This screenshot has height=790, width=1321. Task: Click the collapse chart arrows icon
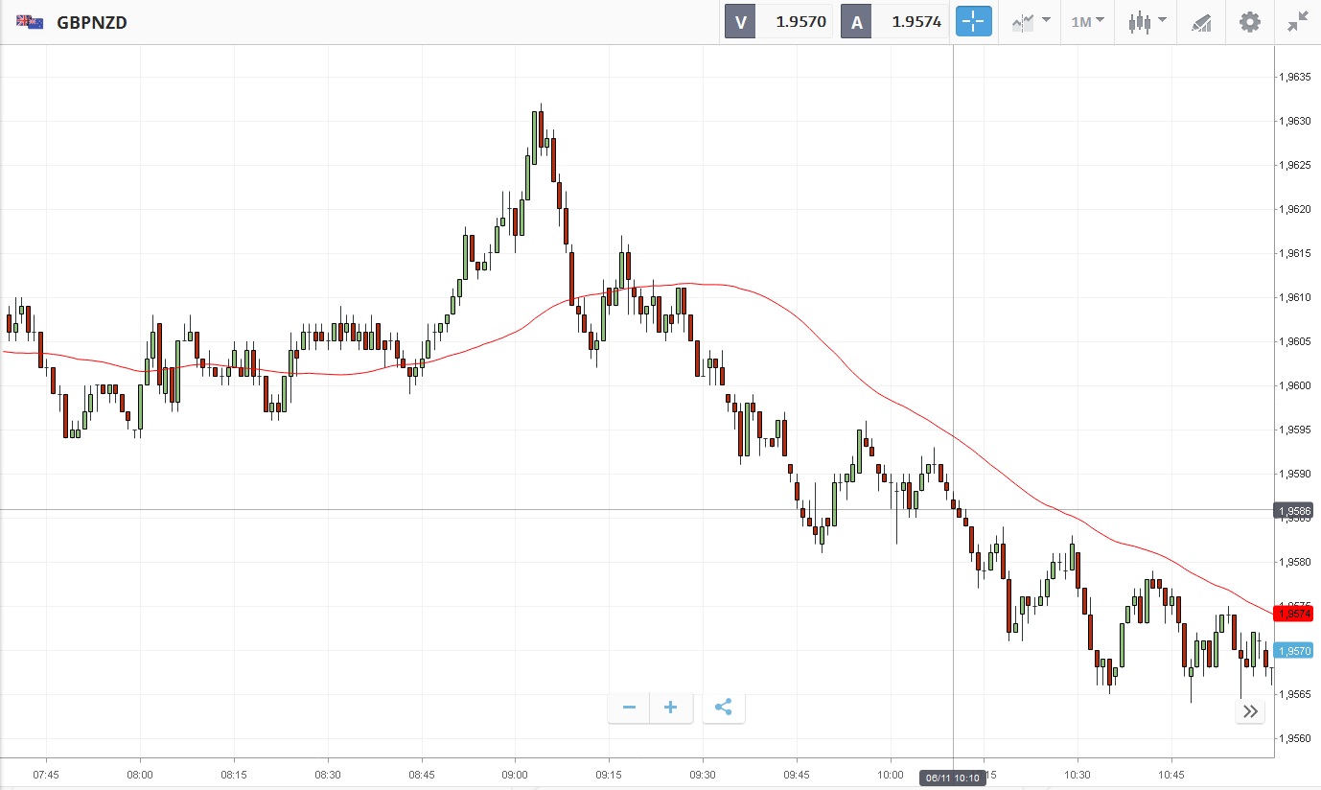[1298, 21]
